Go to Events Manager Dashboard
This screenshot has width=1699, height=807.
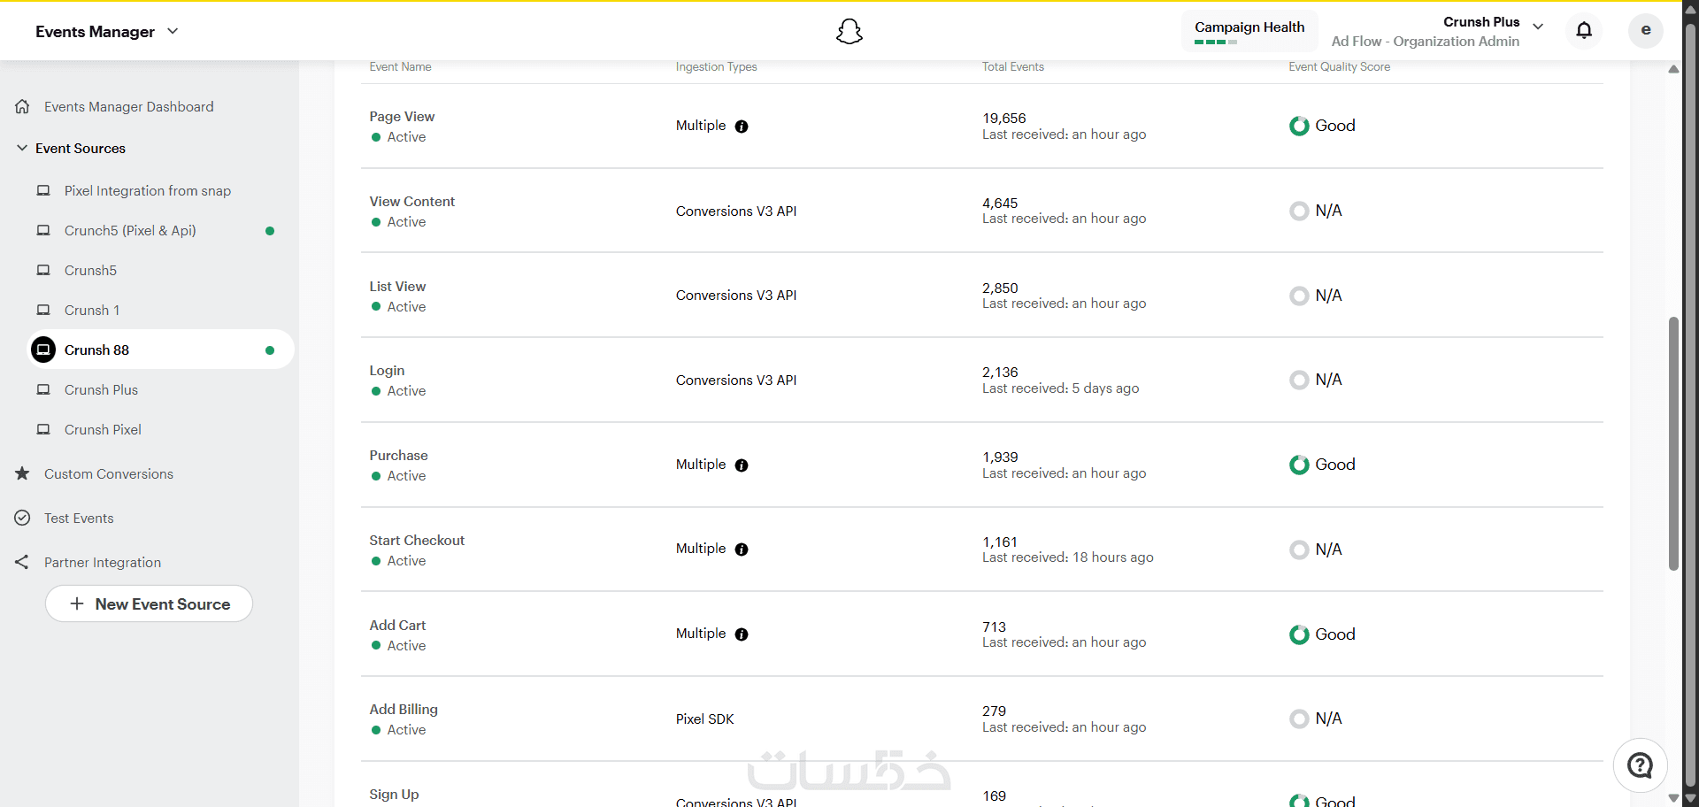(128, 107)
